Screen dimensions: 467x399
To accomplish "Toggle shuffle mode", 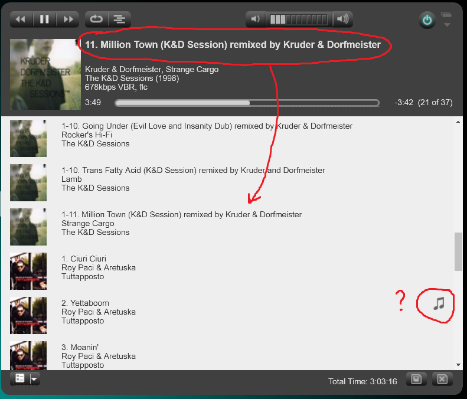I will point(120,19).
